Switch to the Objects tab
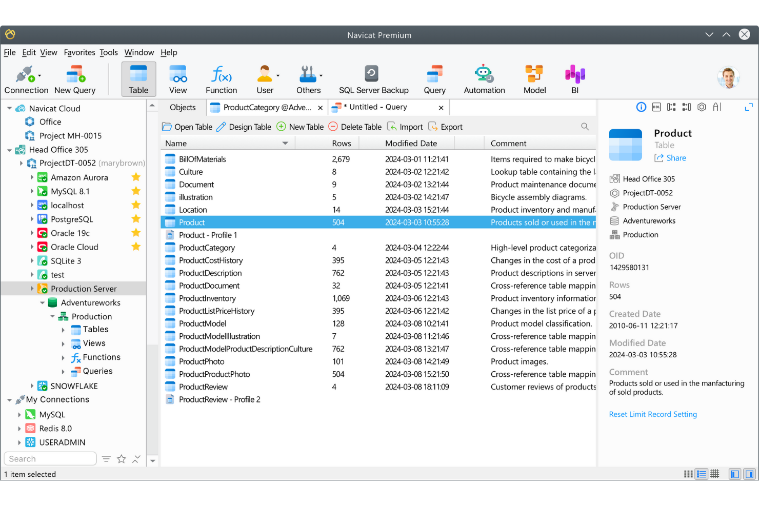Image resolution: width=759 pixels, height=506 pixels. click(x=183, y=107)
